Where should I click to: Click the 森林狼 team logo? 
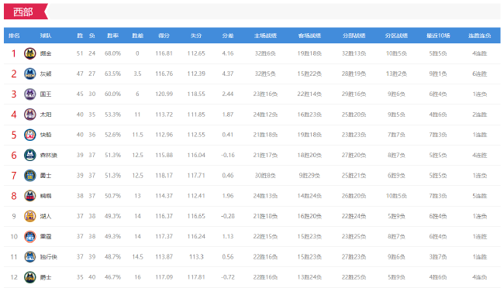click(30, 155)
